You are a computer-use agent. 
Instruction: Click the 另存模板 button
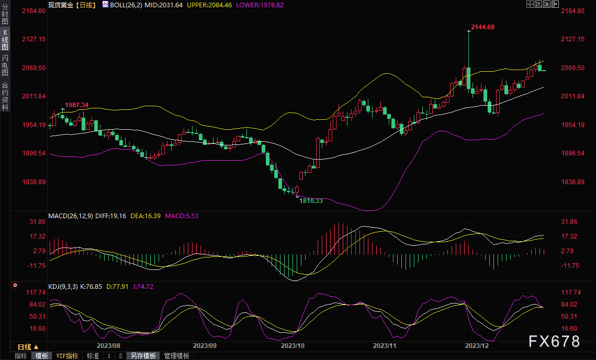click(143, 356)
